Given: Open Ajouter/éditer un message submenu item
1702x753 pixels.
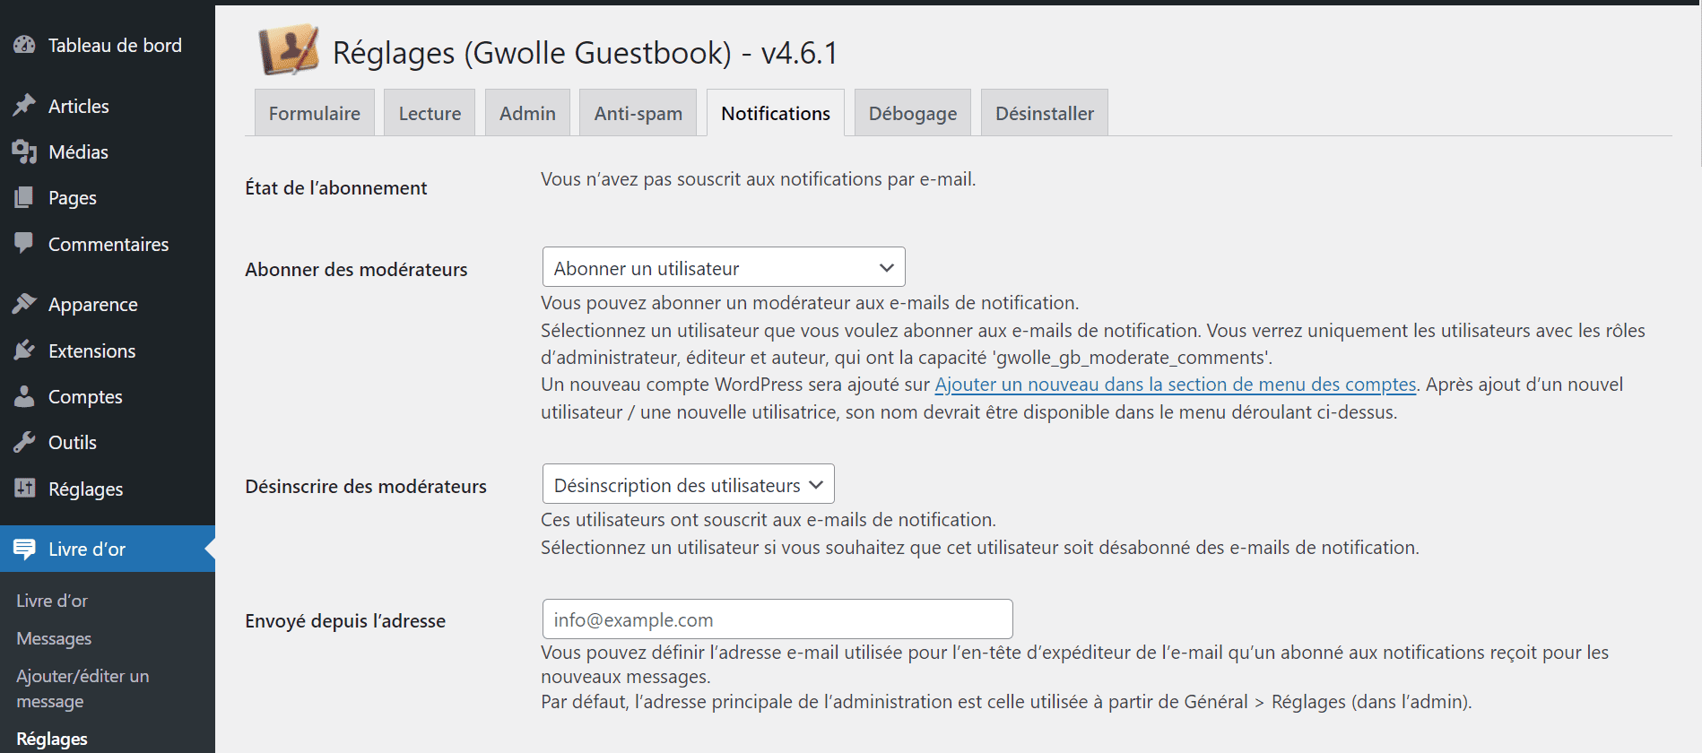Looking at the screenshot, I should click(82, 688).
